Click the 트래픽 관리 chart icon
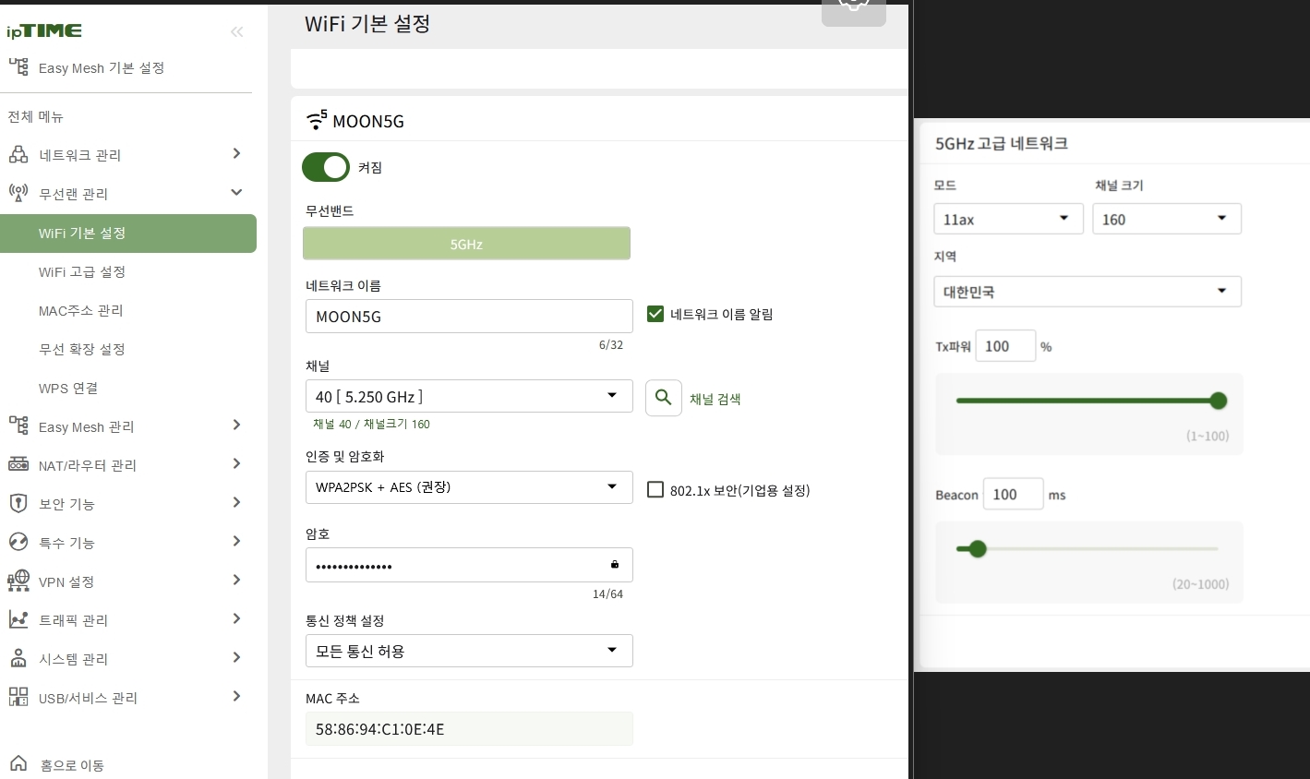 coord(18,619)
